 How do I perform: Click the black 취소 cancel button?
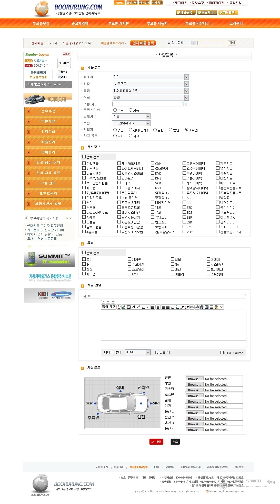tap(175, 442)
